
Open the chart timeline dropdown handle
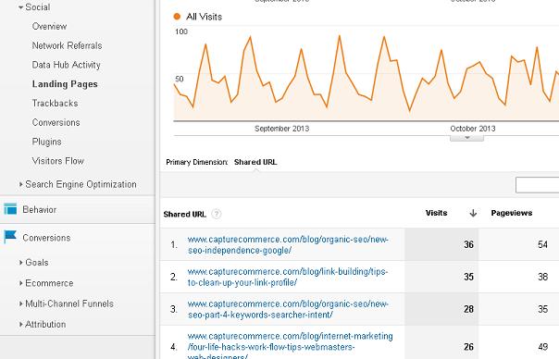click(466, 138)
